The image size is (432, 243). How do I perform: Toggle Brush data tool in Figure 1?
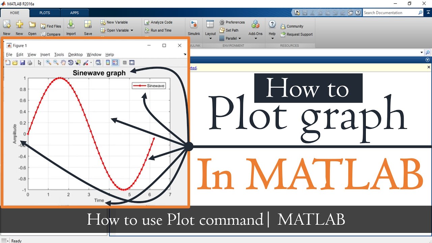[x=86, y=63]
